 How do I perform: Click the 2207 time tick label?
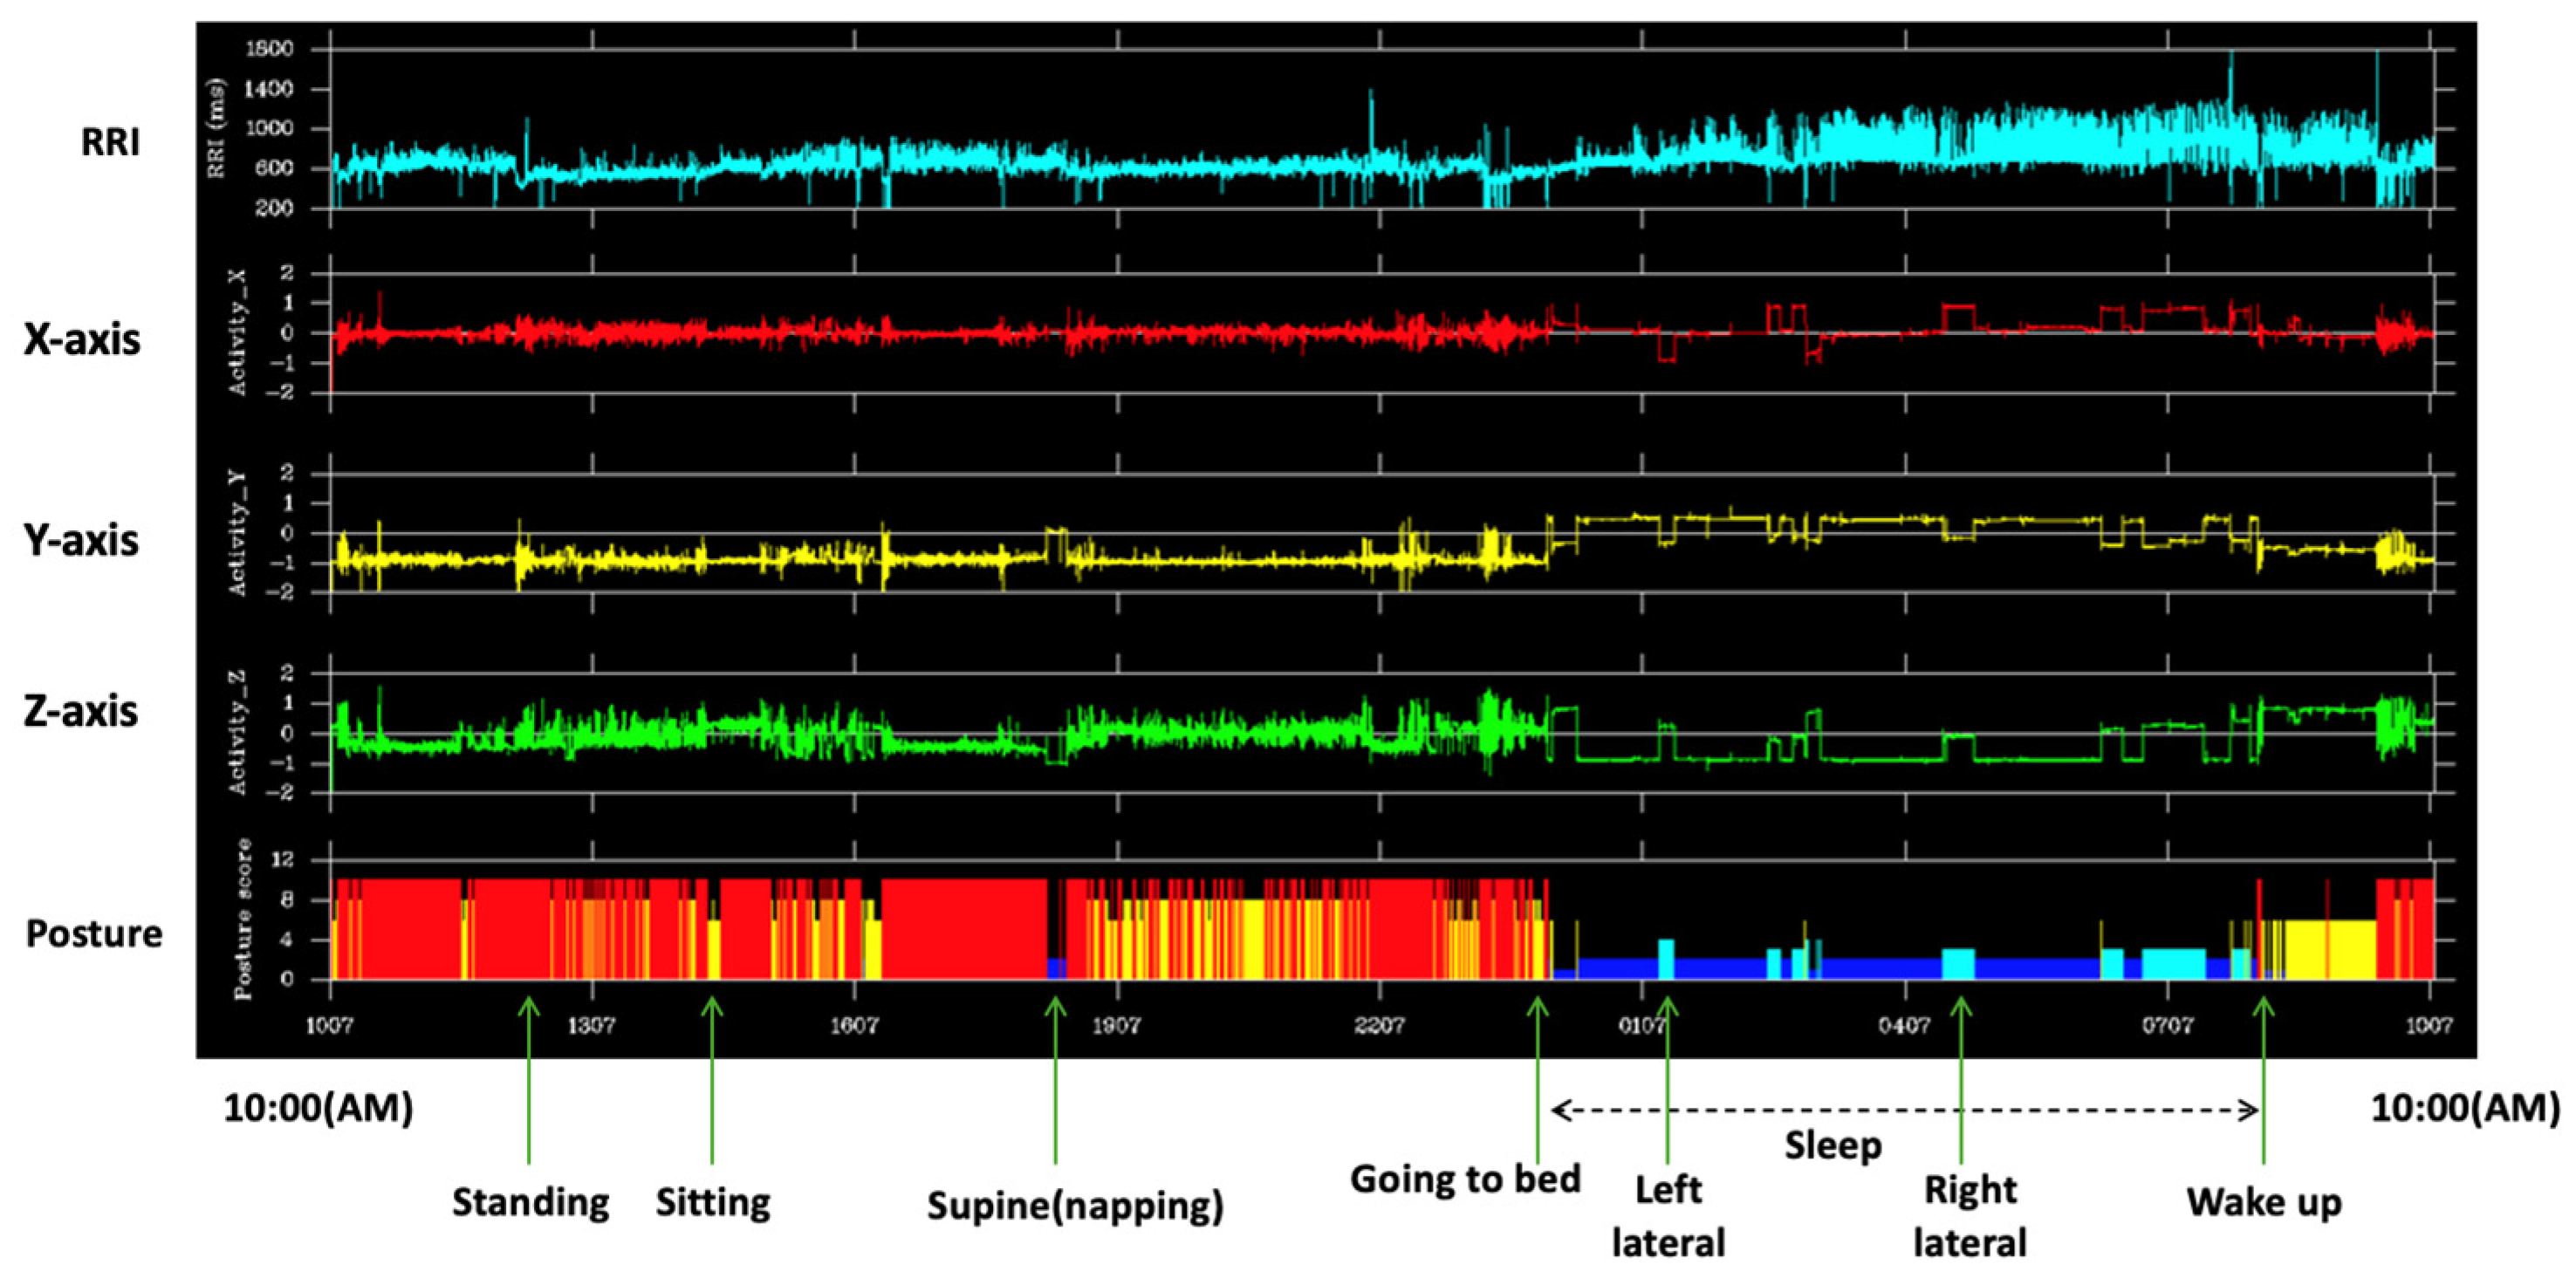[1379, 1025]
